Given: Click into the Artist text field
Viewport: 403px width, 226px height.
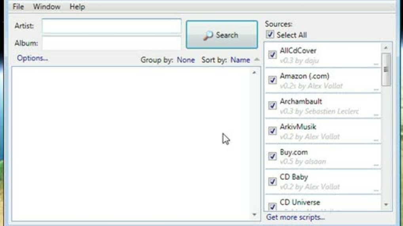Looking at the screenshot, I should click(112, 26).
